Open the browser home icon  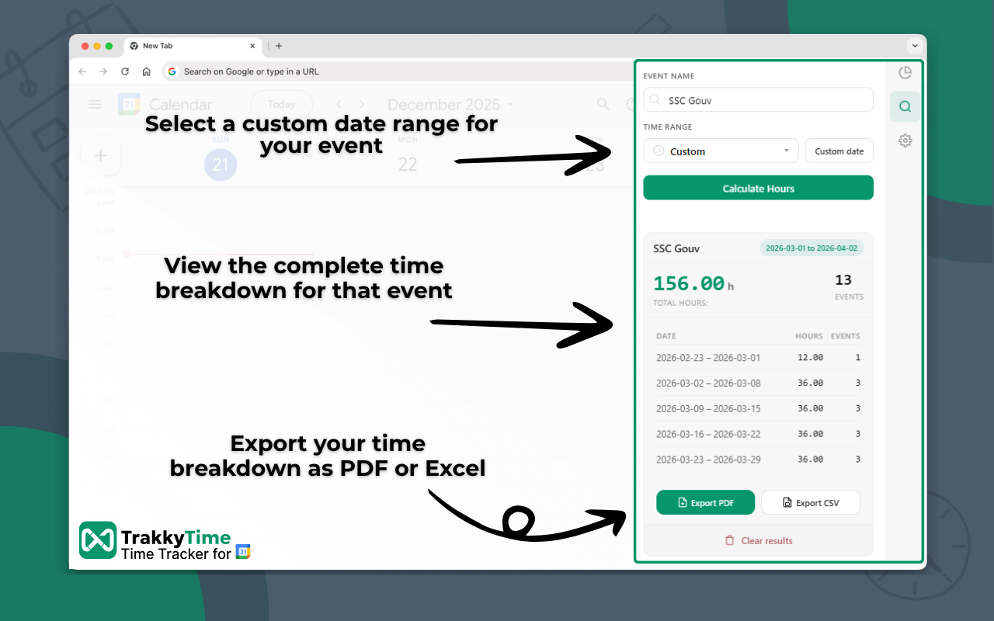pos(146,71)
